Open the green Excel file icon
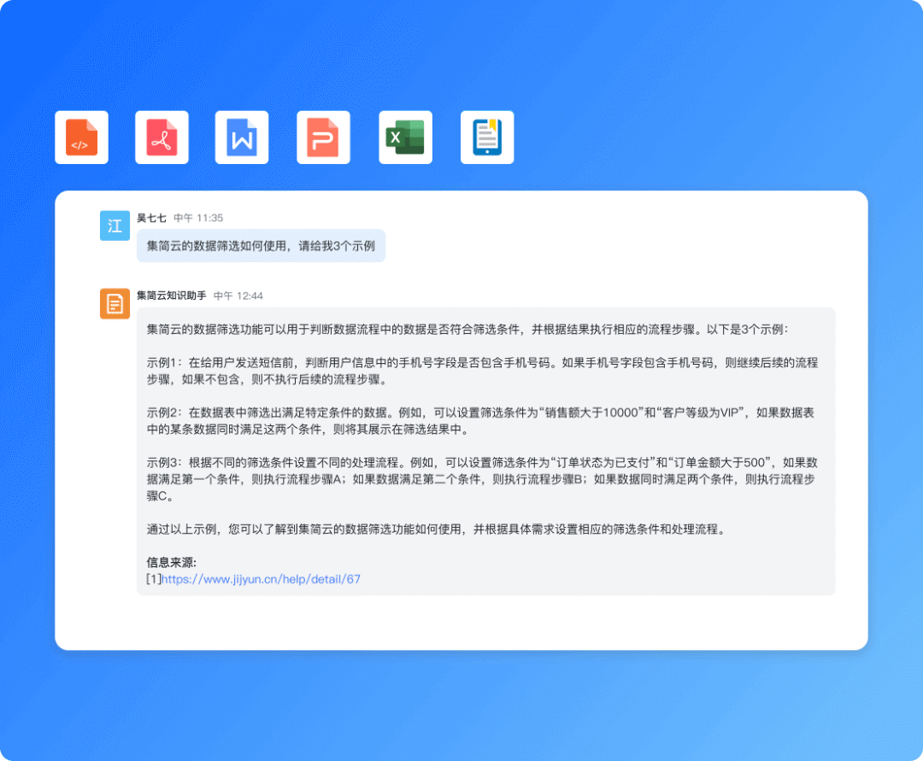Image resolution: width=923 pixels, height=761 pixels. (x=406, y=137)
